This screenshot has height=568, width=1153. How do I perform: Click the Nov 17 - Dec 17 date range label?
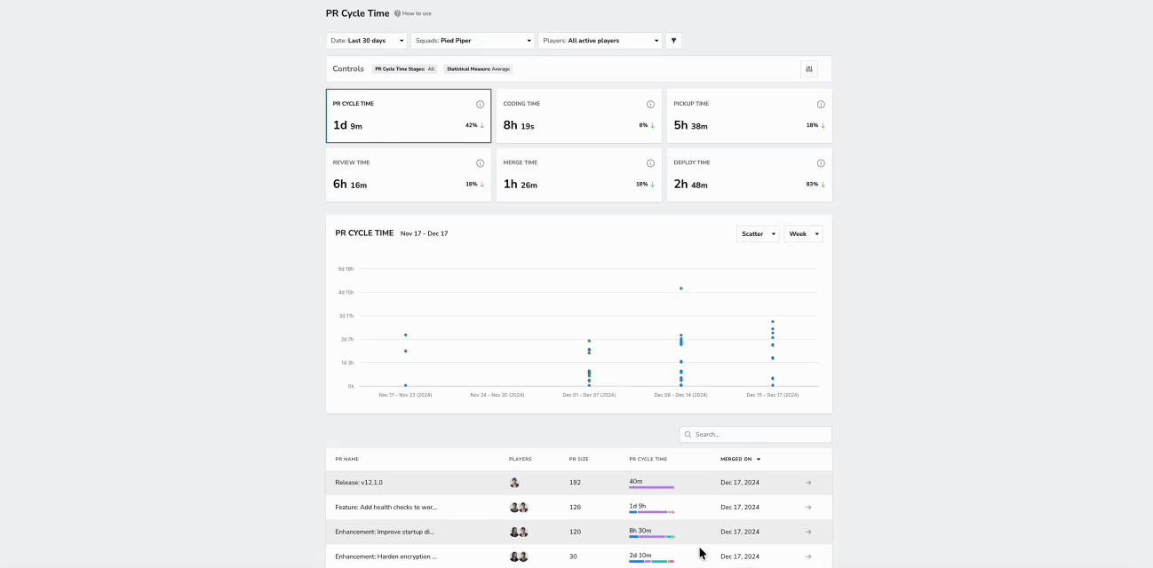[425, 233]
